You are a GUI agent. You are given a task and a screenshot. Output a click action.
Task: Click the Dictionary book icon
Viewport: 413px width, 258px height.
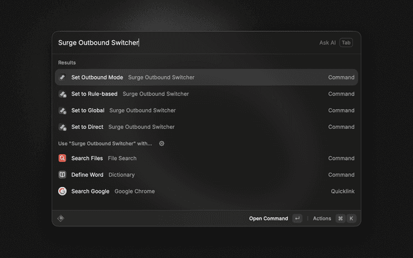click(63, 175)
